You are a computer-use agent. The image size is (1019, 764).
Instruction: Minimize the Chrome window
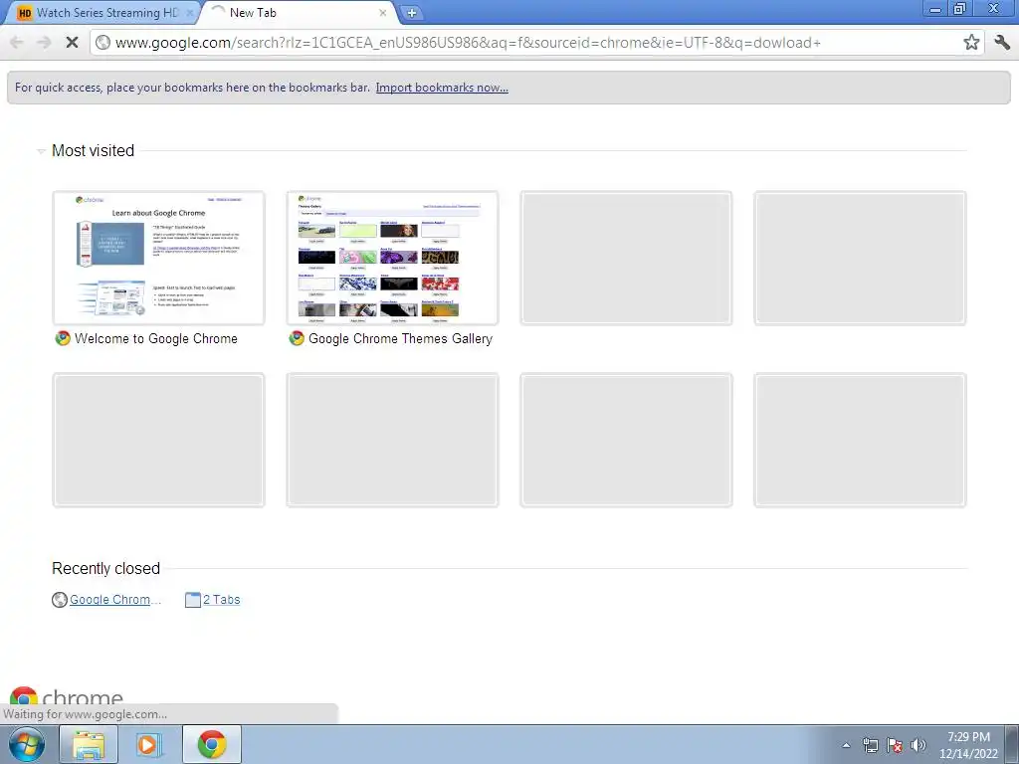[935, 8]
